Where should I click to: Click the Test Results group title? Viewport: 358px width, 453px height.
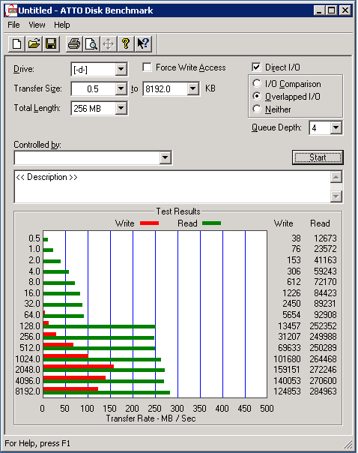(x=178, y=211)
